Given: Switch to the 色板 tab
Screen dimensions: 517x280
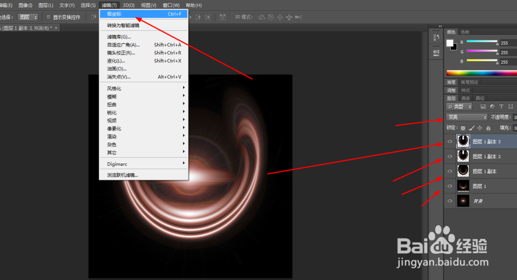Looking at the screenshot, I should (x=465, y=32).
